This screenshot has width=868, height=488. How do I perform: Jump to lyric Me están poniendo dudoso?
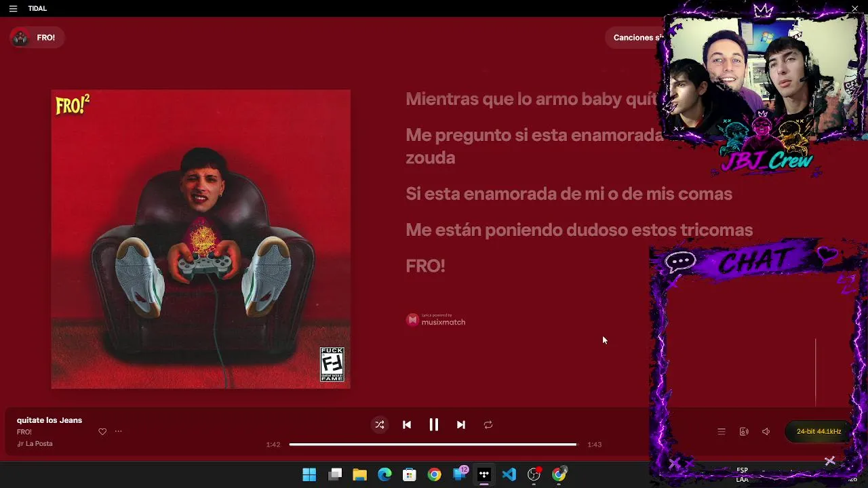(579, 230)
